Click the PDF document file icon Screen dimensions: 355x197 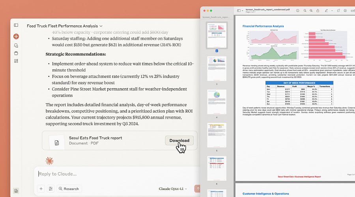click(x=56, y=143)
